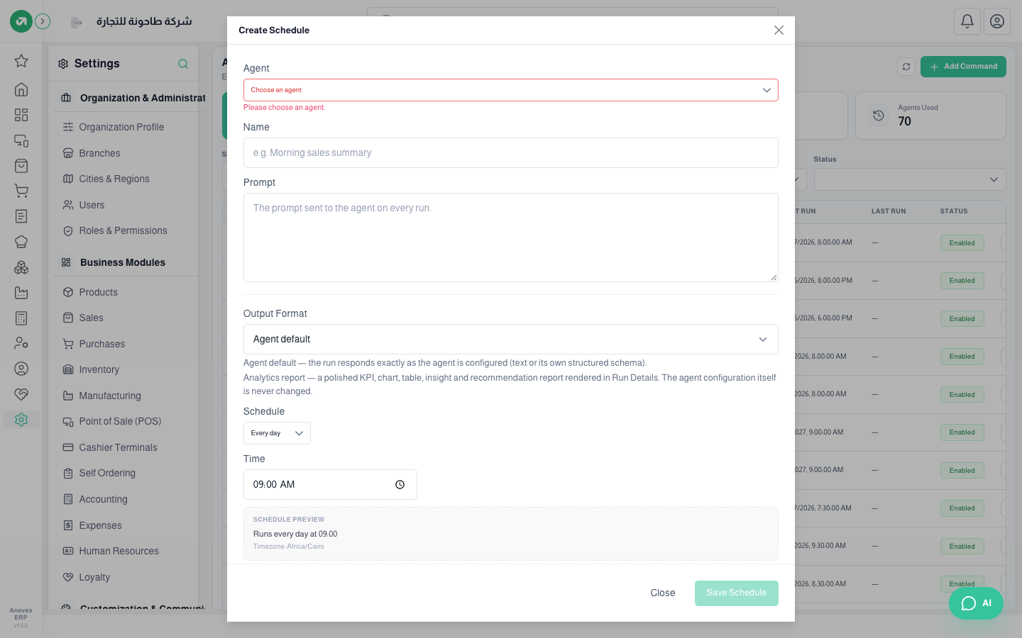Screen dimensions: 1022x638
Task: Click the Settings search icon
Action: 183,64
